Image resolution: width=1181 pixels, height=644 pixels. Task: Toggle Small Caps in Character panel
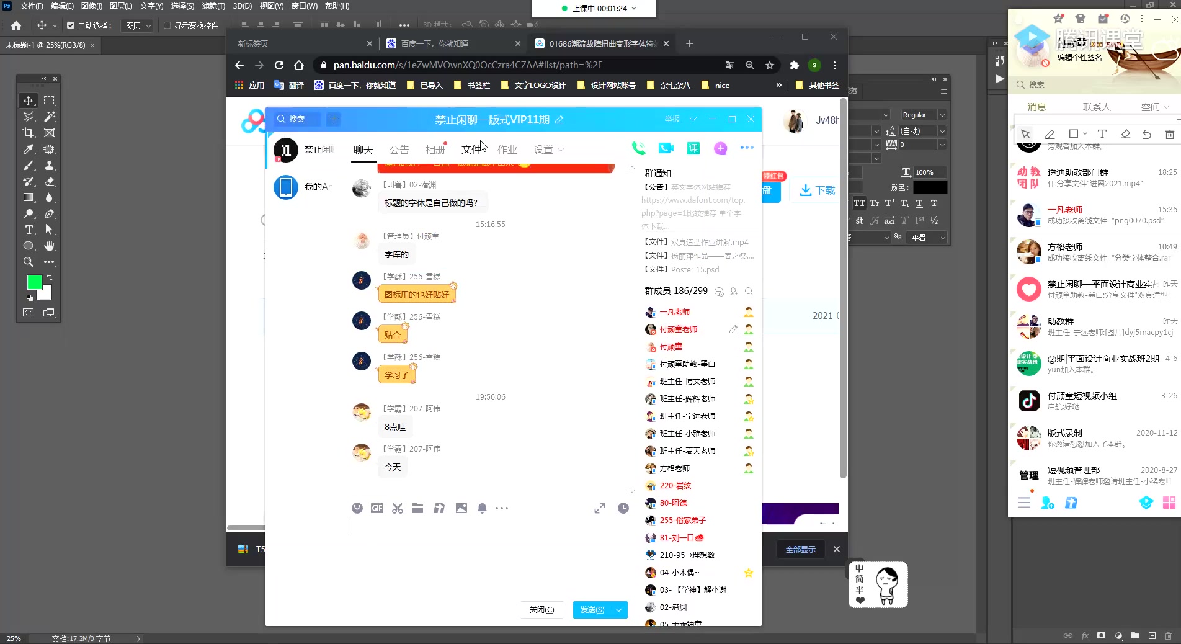pyautogui.click(x=875, y=203)
